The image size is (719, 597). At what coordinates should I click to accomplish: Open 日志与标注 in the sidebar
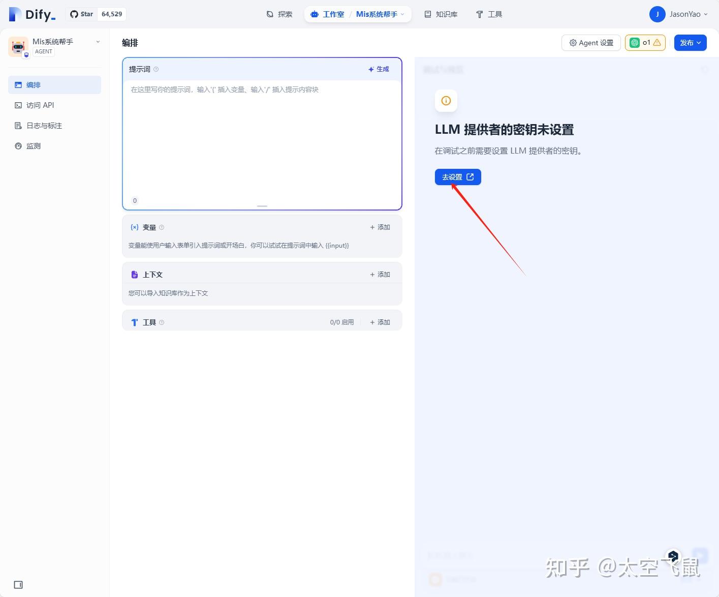click(x=44, y=125)
